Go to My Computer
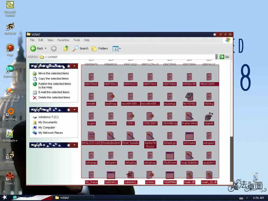 [x=44, y=127]
